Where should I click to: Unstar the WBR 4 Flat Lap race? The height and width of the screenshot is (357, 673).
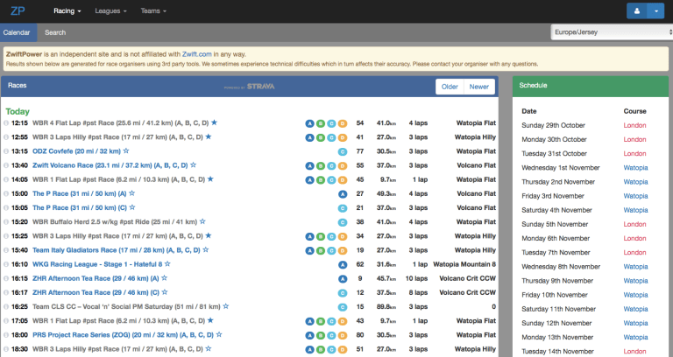pyautogui.click(x=213, y=123)
